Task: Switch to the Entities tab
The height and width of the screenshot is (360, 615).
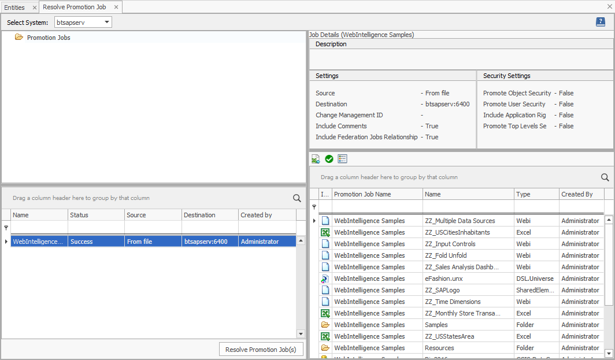Action: (x=14, y=7)
